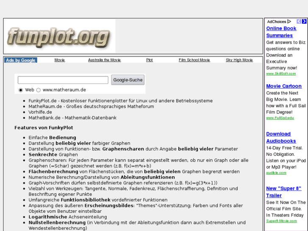Click the Vorhilfe.de list entry
Image resolution: width=308 pixels, height=231 pixels.
[40, 112]
